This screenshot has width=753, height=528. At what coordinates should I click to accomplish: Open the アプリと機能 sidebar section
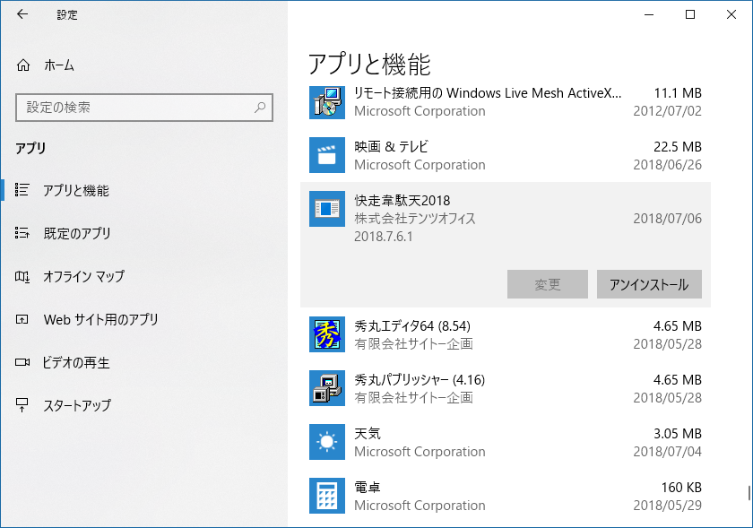coord(76,191)
